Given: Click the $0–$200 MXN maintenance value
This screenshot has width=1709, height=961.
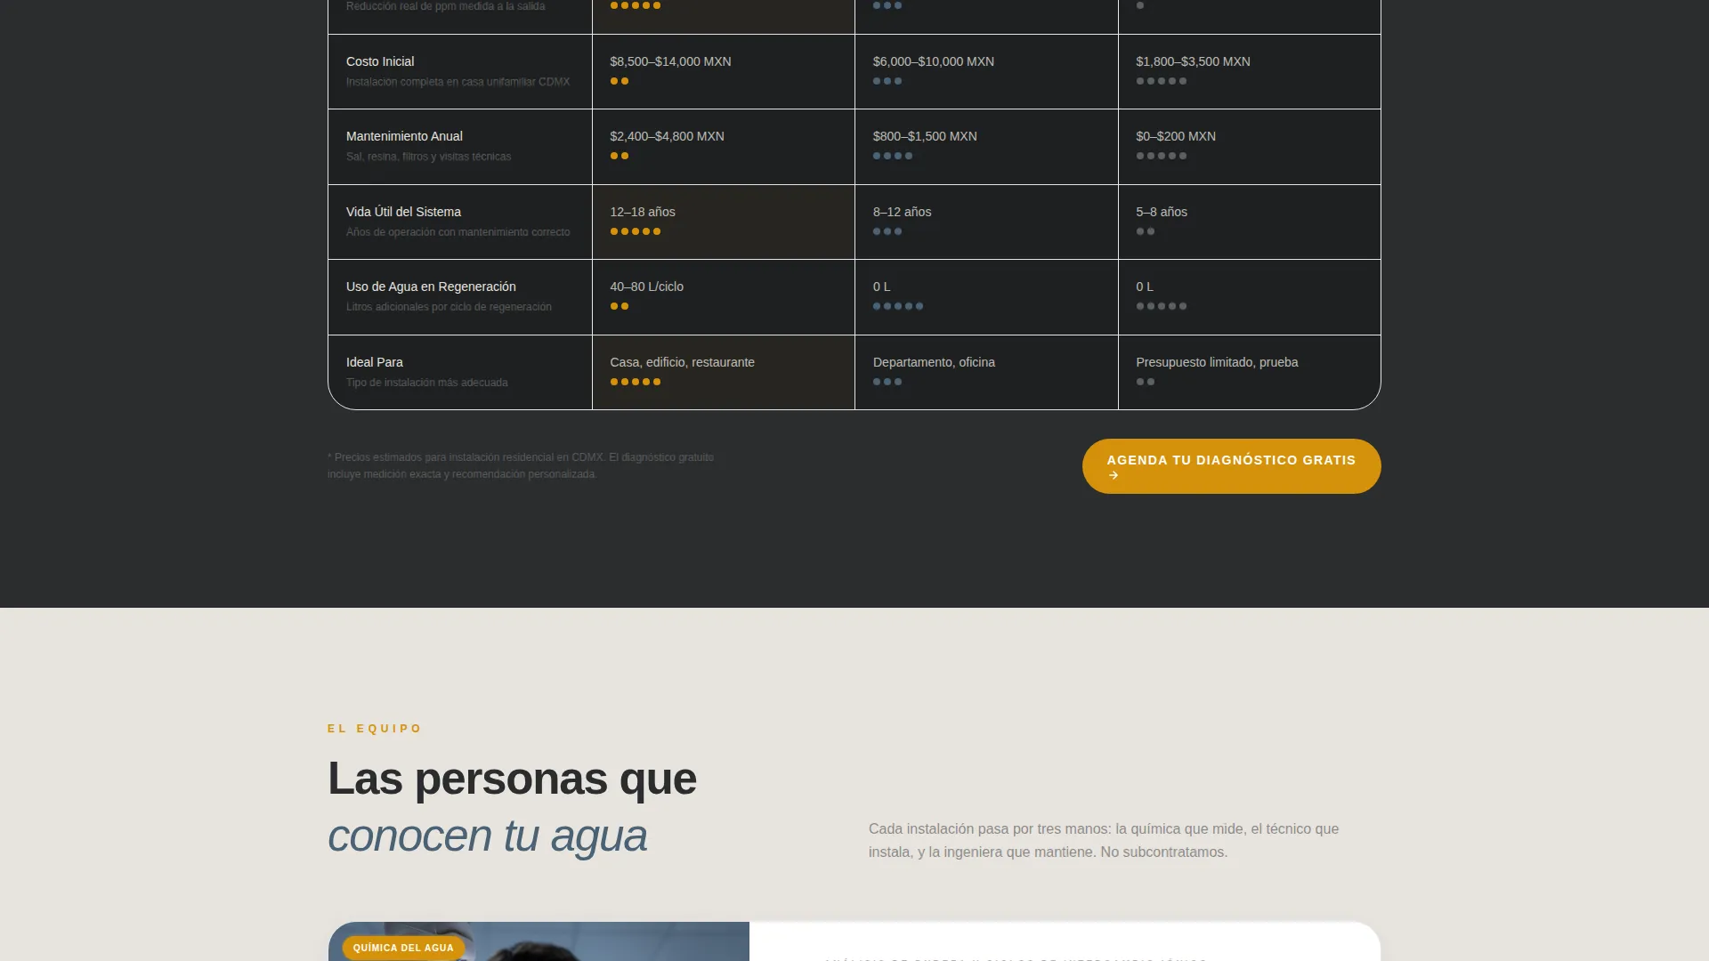Looking at the screenshot, I should click(x=1176, y=136).
